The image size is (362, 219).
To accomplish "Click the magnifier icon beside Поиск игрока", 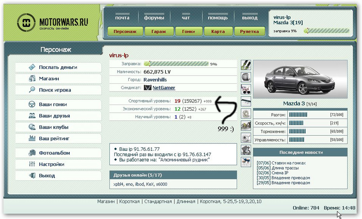I will [32, 90].
